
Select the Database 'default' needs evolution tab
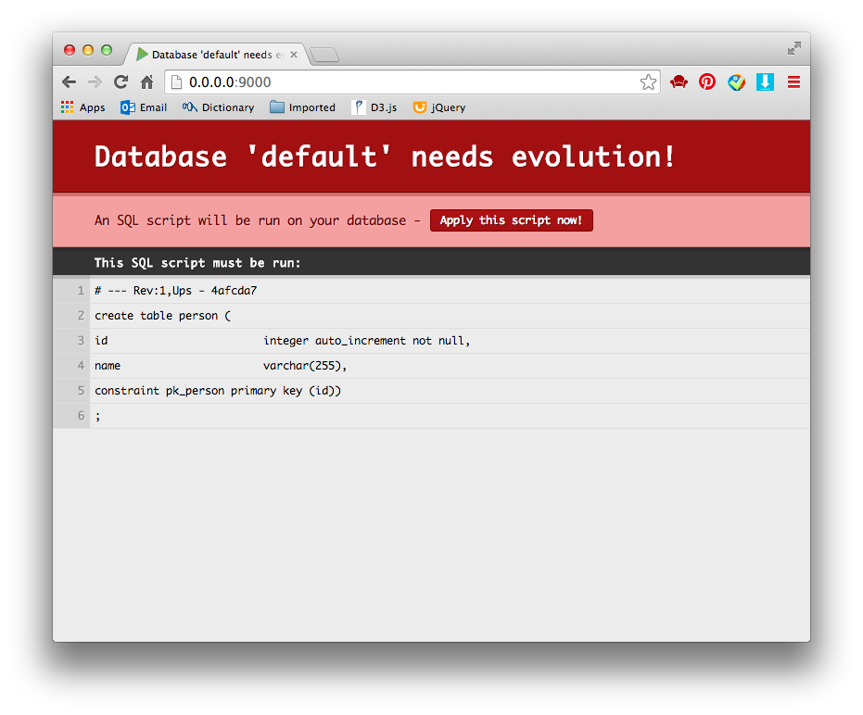coord(215,55)
